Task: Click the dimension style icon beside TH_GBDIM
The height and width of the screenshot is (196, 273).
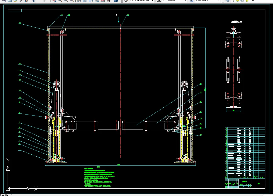Action: (x=159, y=1)
